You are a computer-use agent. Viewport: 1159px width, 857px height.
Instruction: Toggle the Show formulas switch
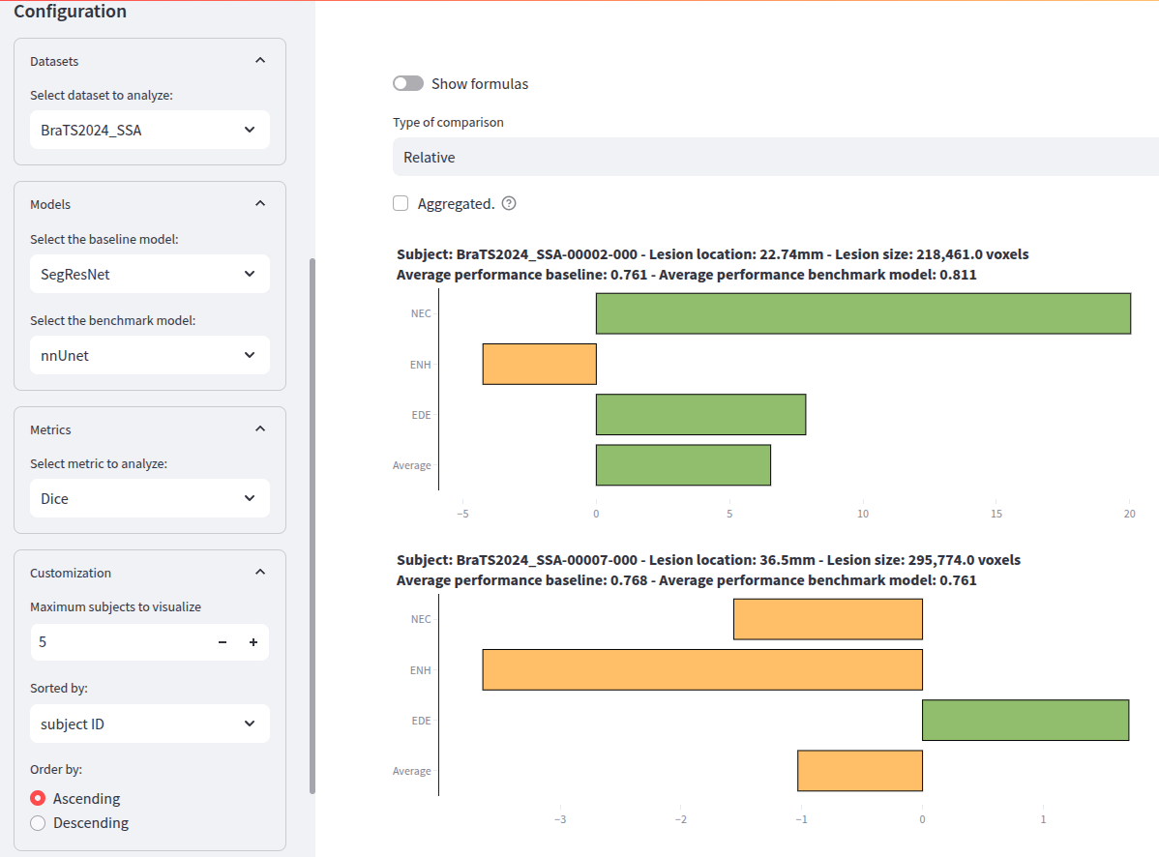click(408, 84)
